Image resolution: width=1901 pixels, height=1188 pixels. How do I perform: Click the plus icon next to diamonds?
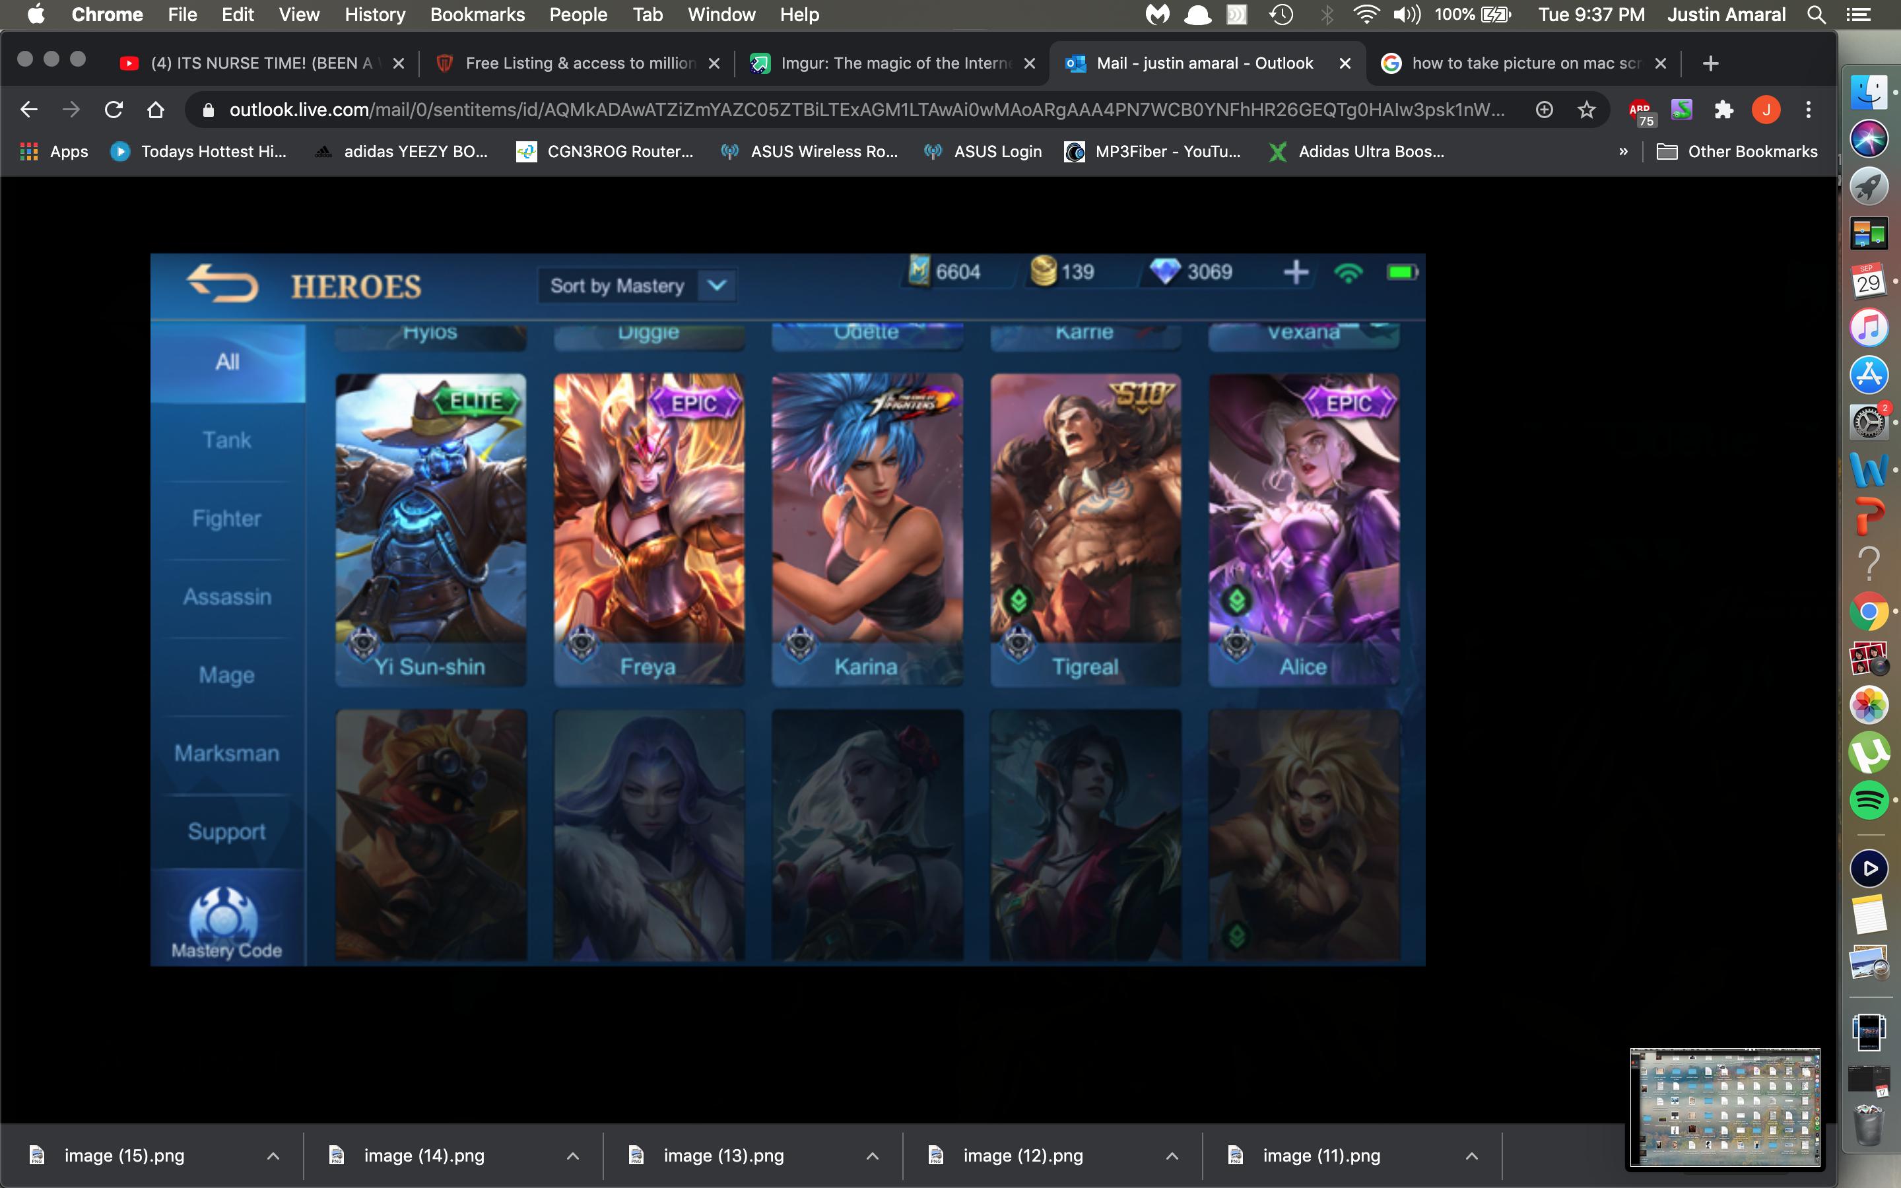point(1295,272)
